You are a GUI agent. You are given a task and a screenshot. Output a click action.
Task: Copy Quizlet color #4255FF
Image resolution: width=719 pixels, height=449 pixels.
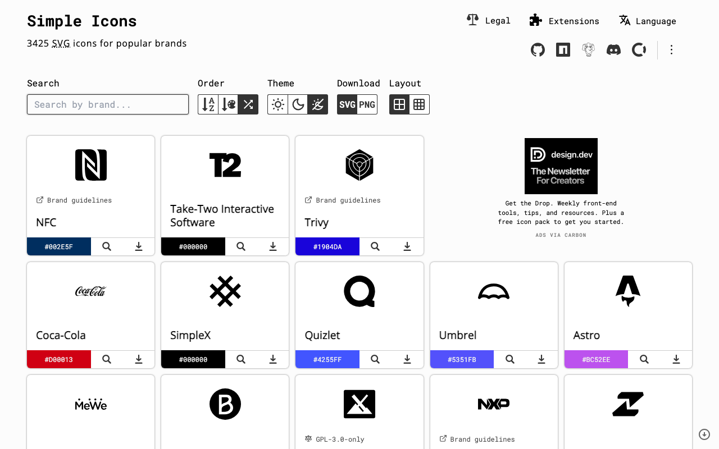327,359
